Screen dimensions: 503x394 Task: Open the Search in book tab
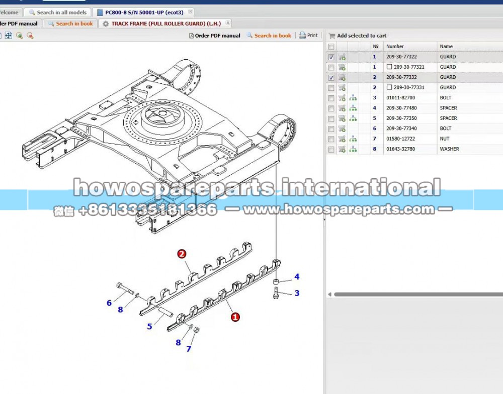coord(70,24)
